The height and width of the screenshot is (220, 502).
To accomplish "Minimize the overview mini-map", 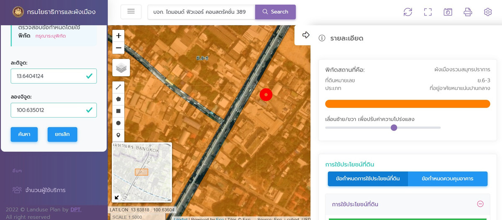I will tap(117, 197).
